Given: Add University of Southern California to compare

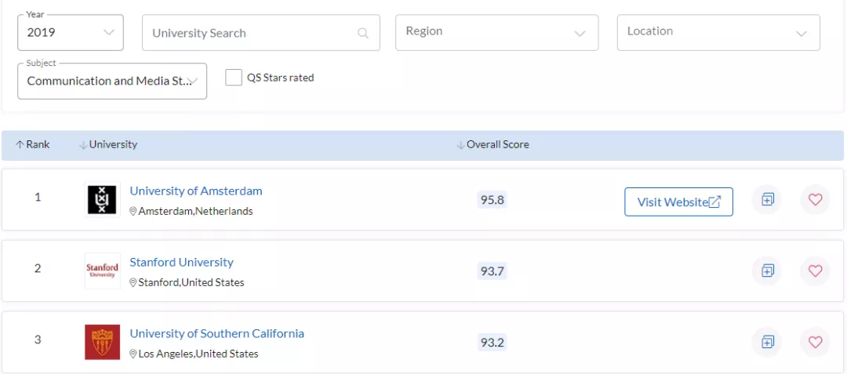Looking at the screenshot, I should click(767, 342).
